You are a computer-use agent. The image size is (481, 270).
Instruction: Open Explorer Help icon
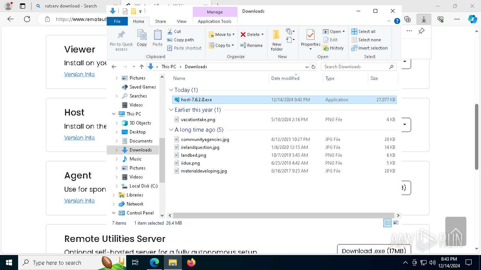point(397,21)
